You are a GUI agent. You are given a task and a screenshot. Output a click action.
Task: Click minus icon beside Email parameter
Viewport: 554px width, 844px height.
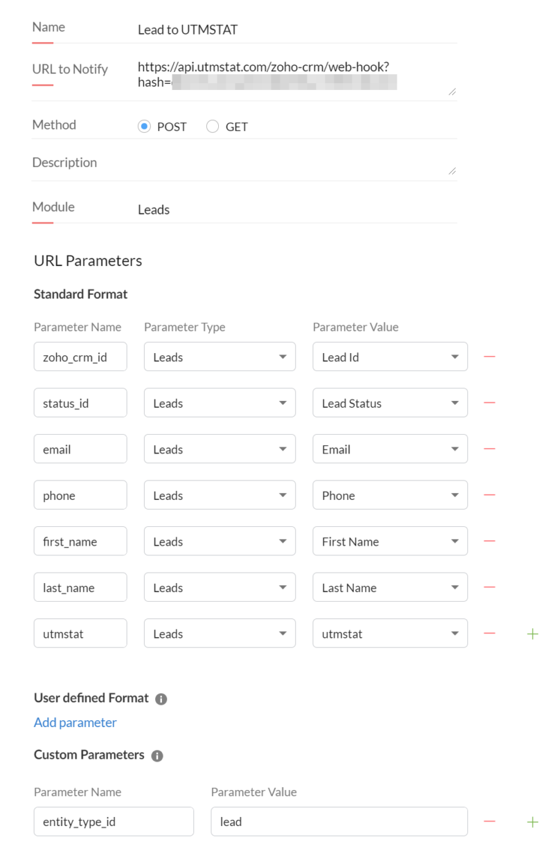pos(490,449)
